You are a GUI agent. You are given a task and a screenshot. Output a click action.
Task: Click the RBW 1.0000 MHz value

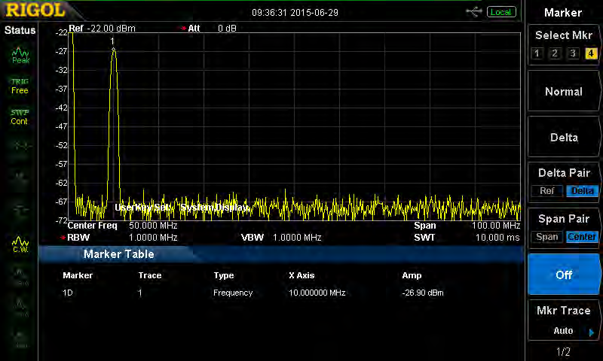153,238
